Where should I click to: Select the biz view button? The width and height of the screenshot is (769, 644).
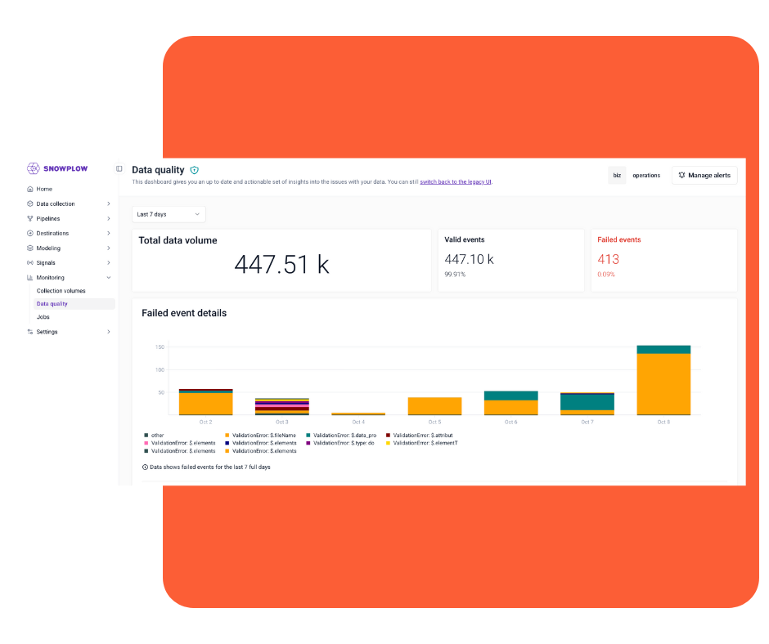point(617,176)
